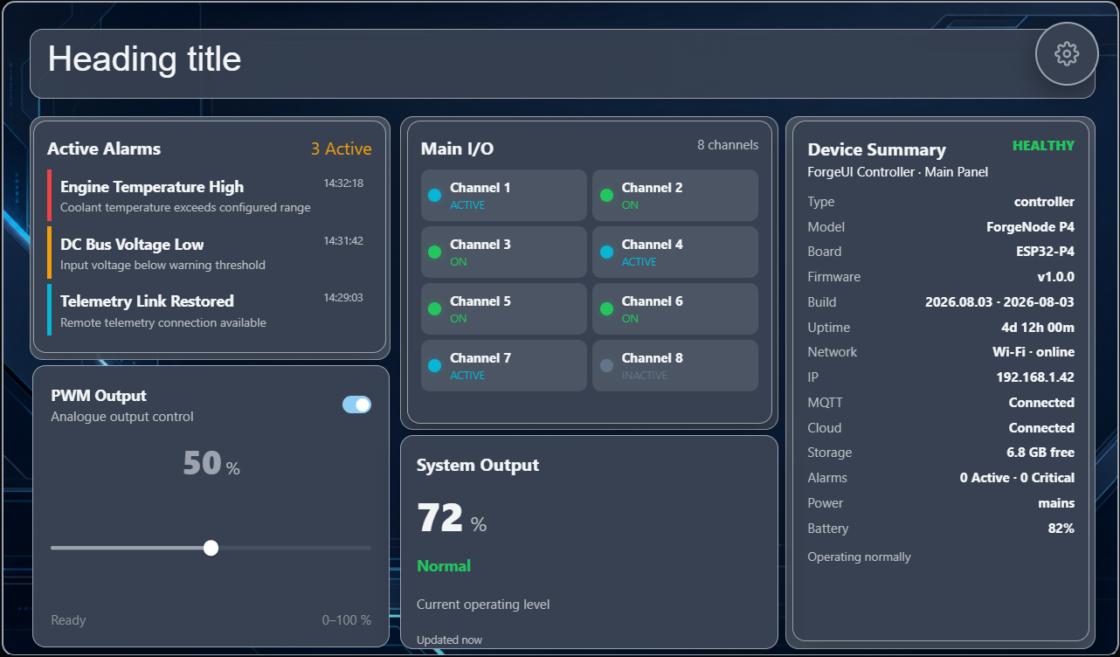Click the 72 % System Output value
This screenshot has width=1120, height=657.
452,519
